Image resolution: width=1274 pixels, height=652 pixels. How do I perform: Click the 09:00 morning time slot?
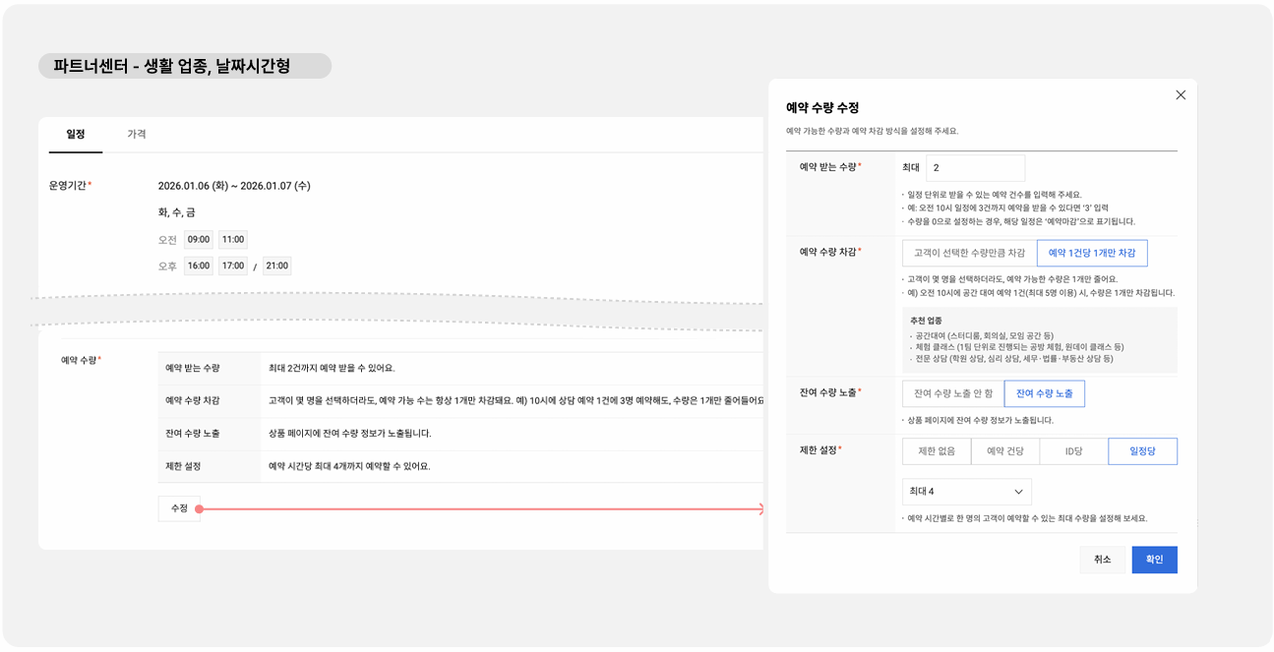click(199, 239)
